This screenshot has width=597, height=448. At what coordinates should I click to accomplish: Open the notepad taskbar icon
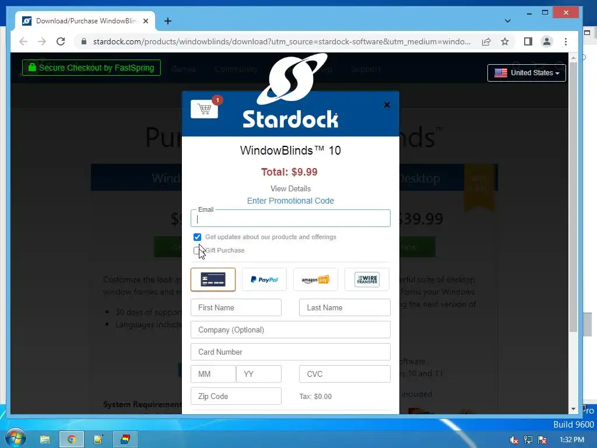[98, 439]
